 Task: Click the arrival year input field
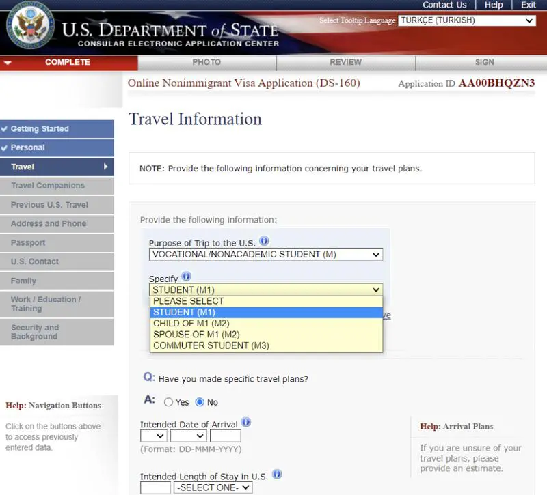[225, 436]
